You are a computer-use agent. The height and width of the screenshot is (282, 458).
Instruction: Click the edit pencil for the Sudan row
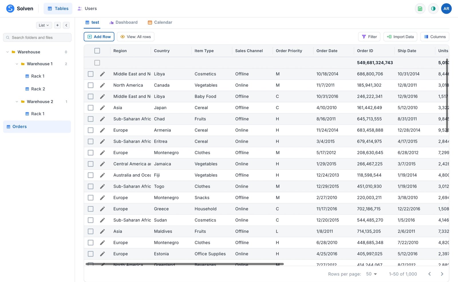(x=102, y=220)
